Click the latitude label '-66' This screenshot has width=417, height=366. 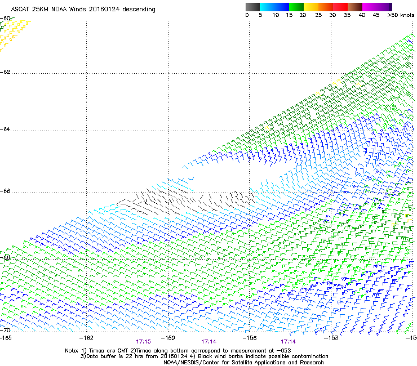tap(5, 191)
